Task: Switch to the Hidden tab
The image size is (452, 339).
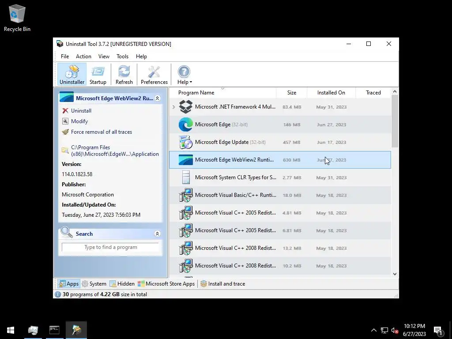Action: click(122, 284)
